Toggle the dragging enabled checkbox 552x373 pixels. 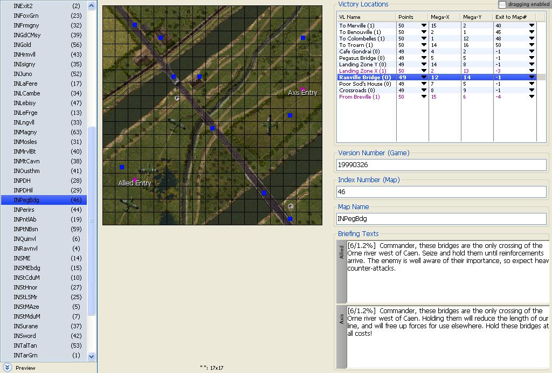coord(502,4)
